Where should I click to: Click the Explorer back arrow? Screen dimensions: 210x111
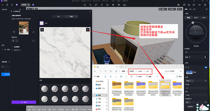click(x=95, y=71)
